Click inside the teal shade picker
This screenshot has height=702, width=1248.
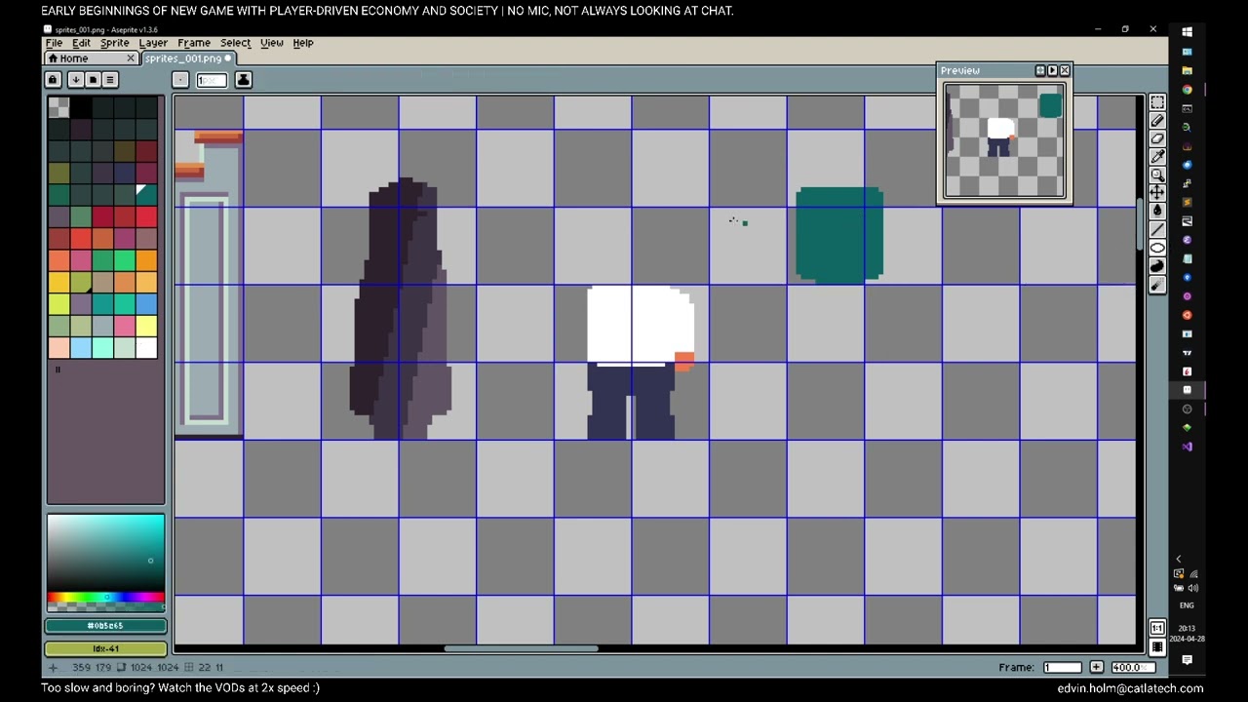[105, 552]
